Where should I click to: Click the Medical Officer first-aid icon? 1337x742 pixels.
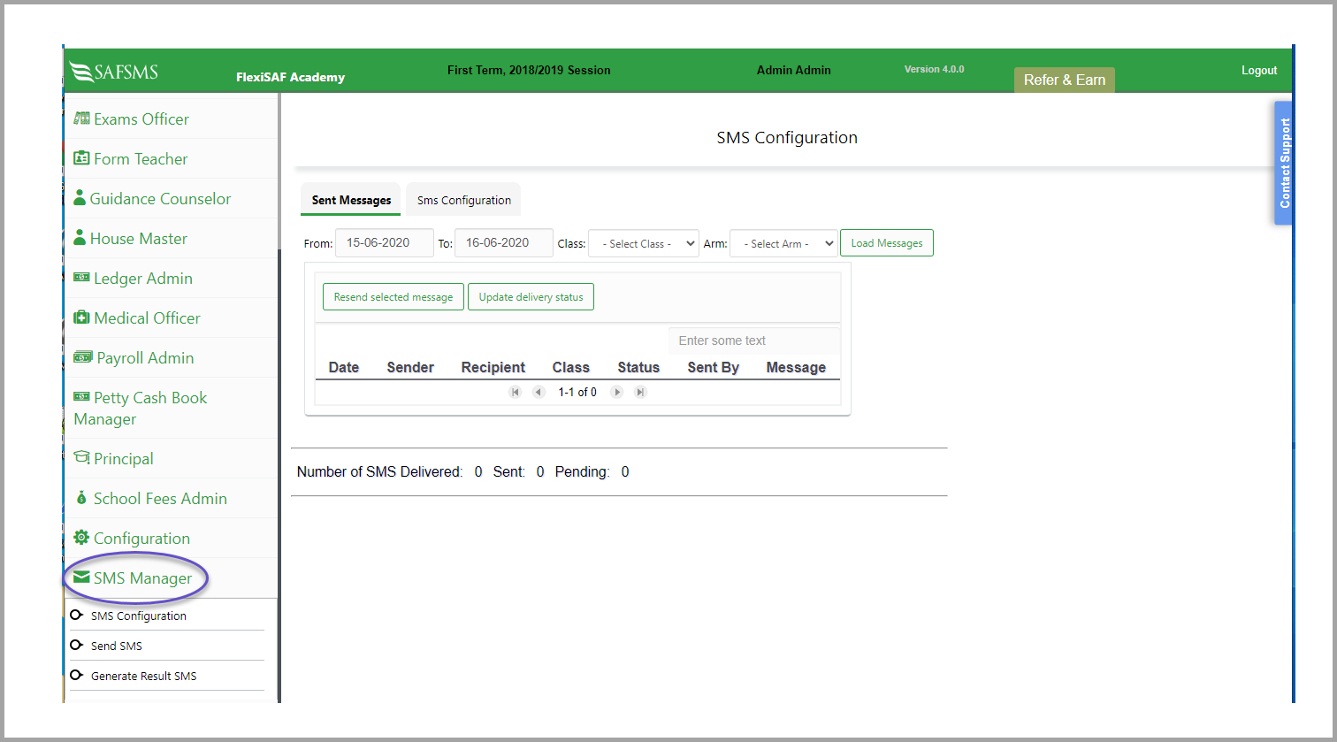[81, 317]
